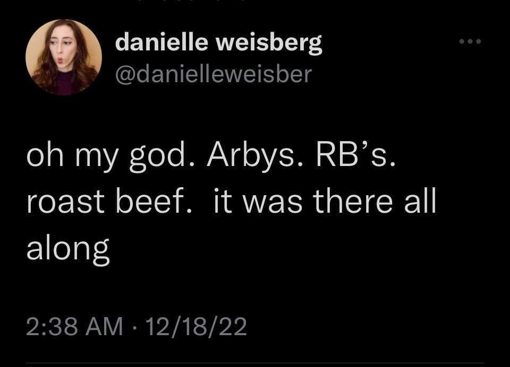The image size is (510, 367).
Task: Click the 2:38 AM timestamp
Action: coord(74,326)
